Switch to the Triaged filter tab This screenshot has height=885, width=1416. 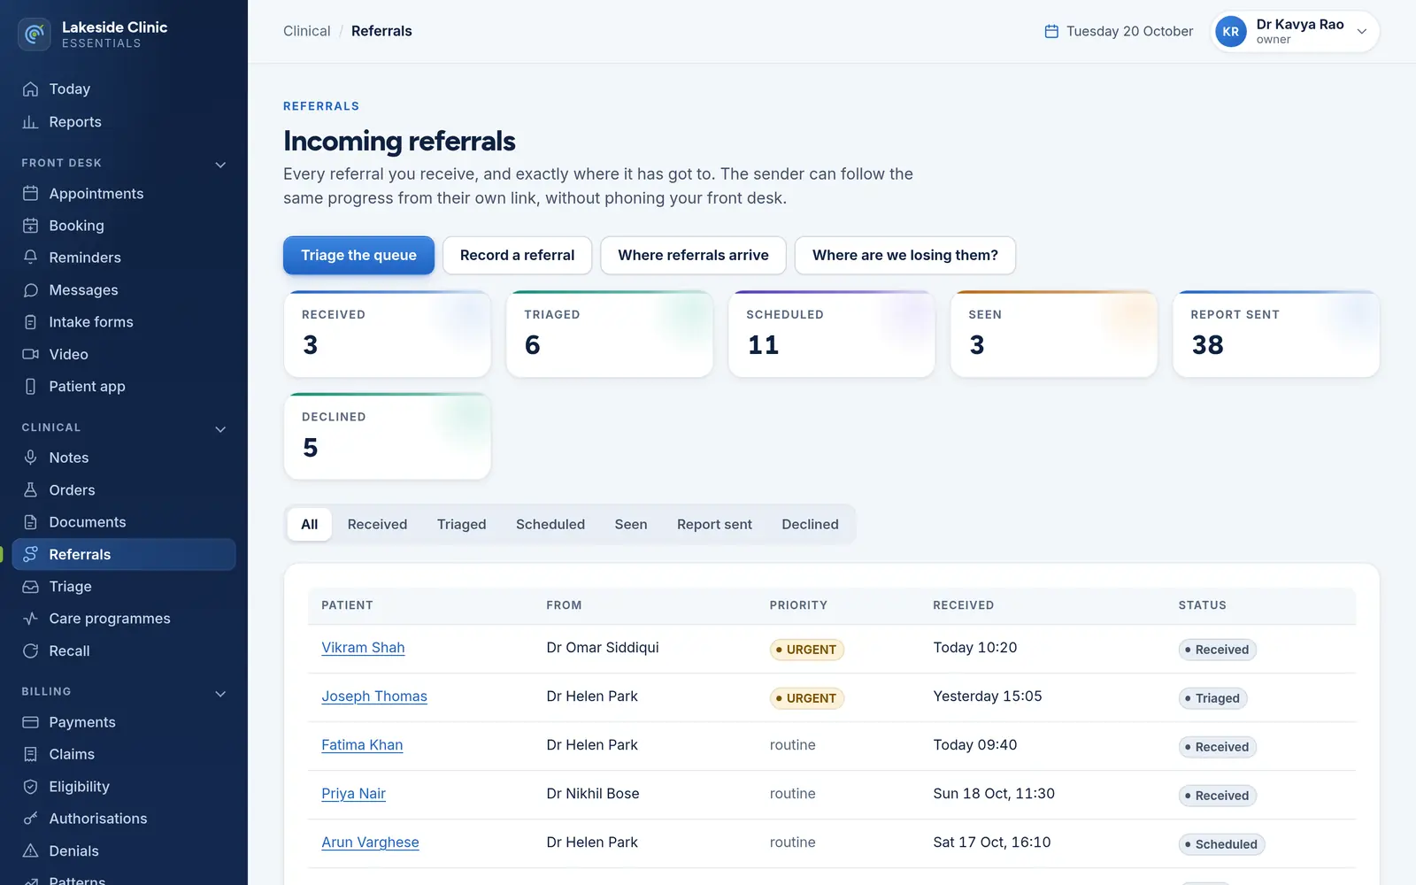[461, 525]
